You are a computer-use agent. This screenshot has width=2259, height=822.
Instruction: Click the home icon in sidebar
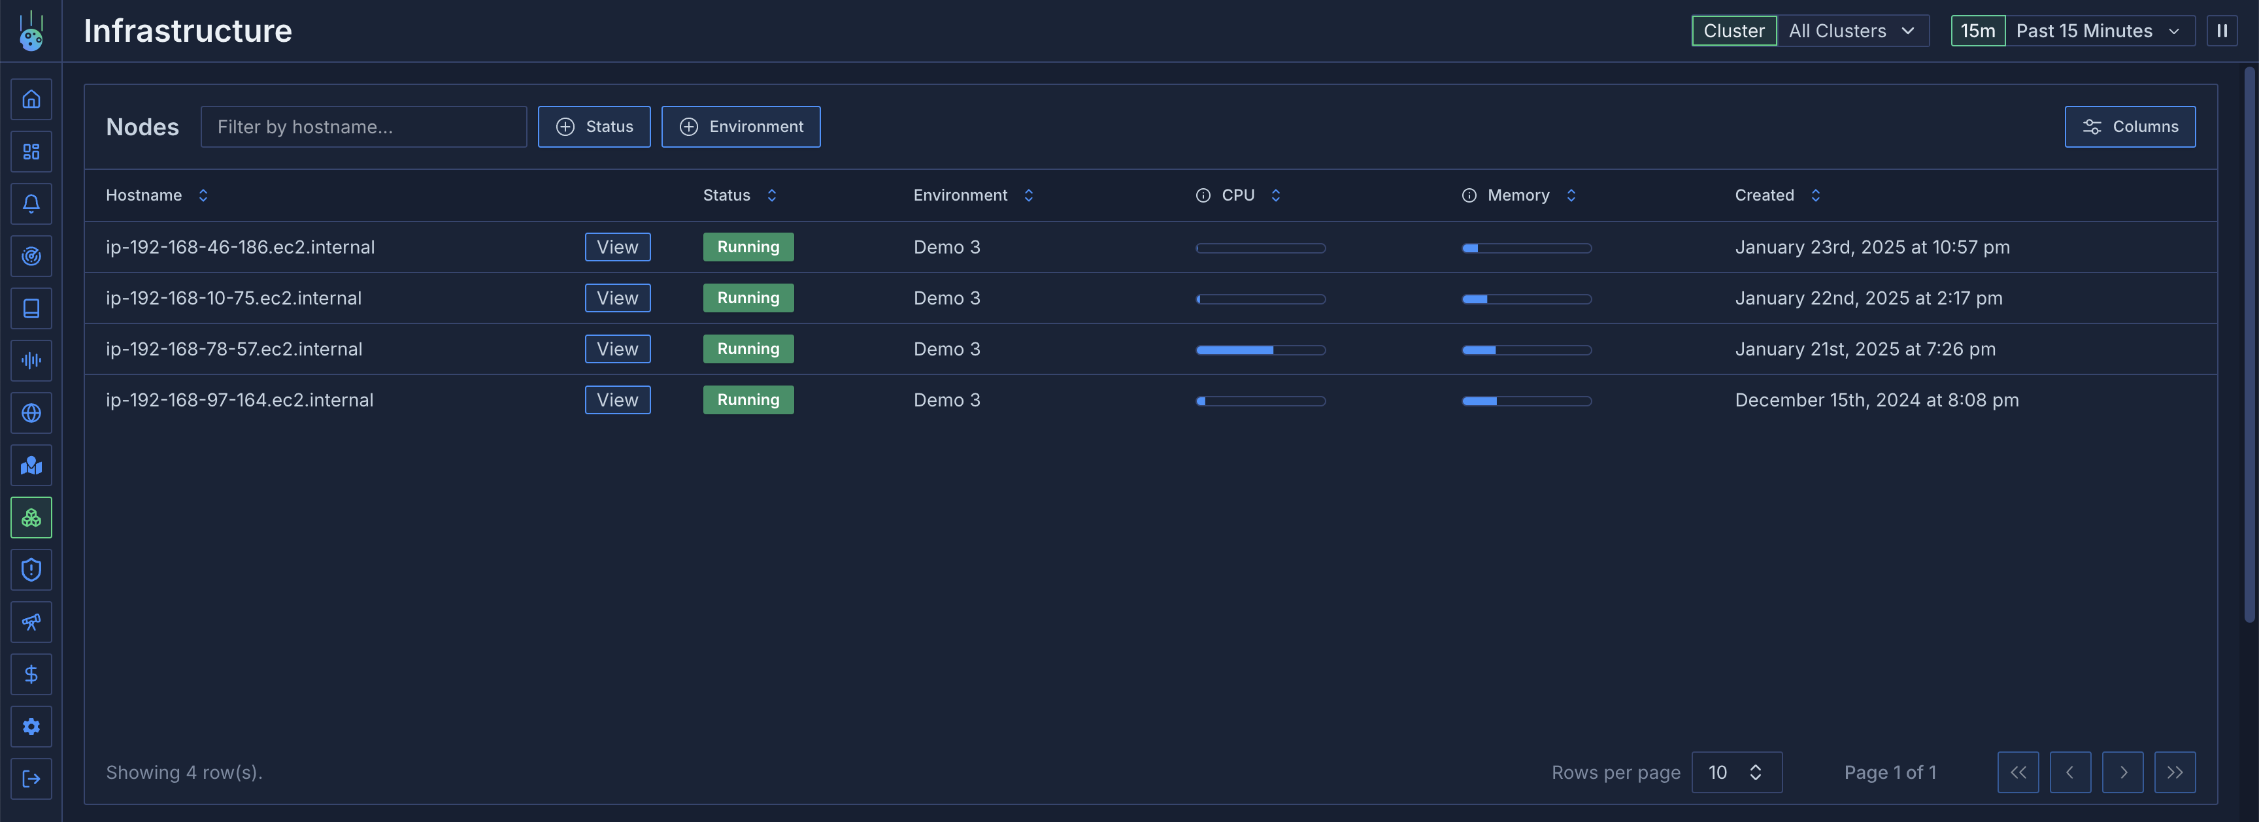[31, 99]
